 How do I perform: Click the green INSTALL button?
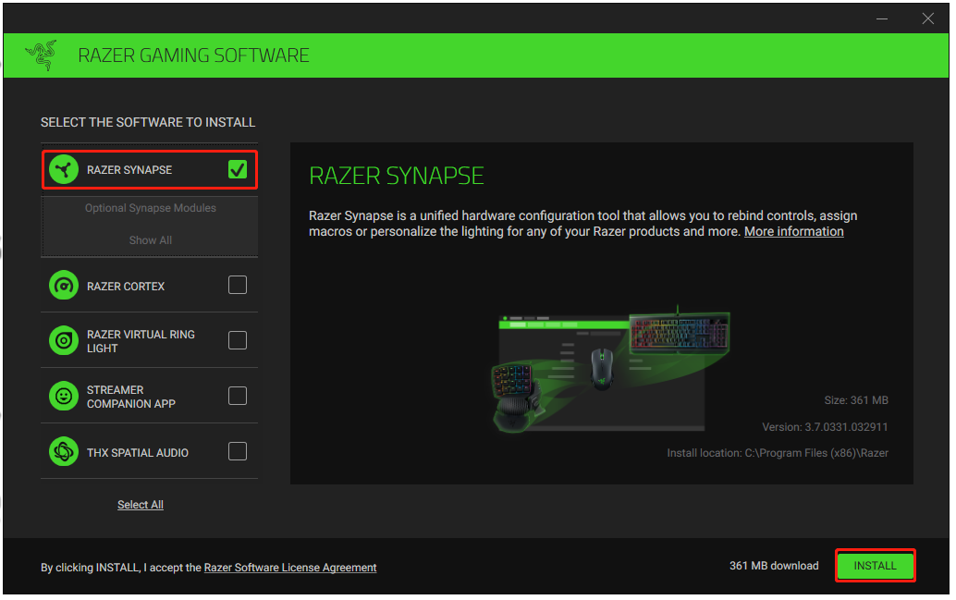tap(876, 567)
